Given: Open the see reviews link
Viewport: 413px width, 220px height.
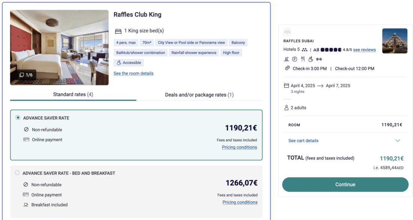Looking at the screenshot, I should pyautogui.click(x=364, y=50).
